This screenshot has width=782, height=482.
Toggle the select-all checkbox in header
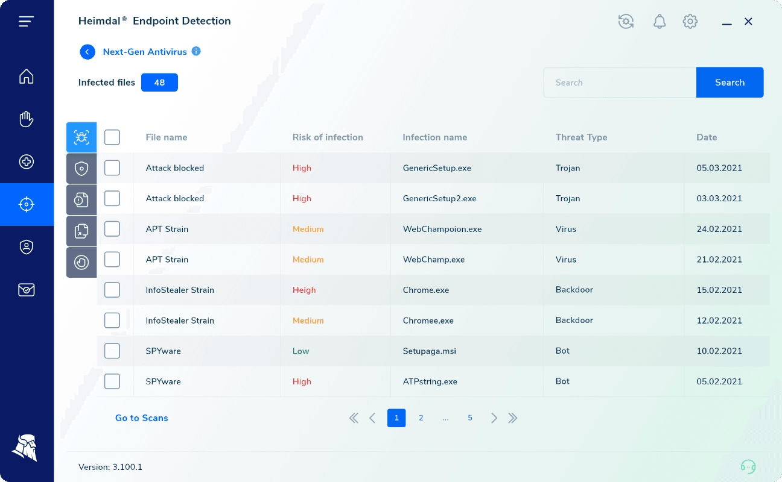112,137
